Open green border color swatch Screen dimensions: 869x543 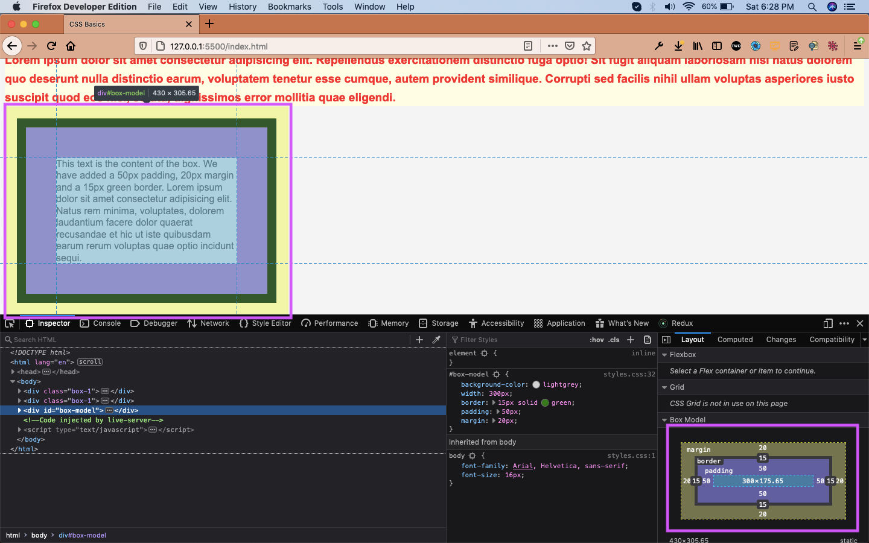tap(545, 402)
